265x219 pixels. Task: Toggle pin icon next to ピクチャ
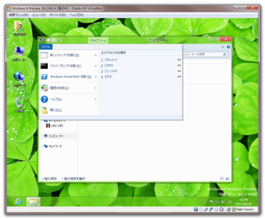(x=179, y=65)
